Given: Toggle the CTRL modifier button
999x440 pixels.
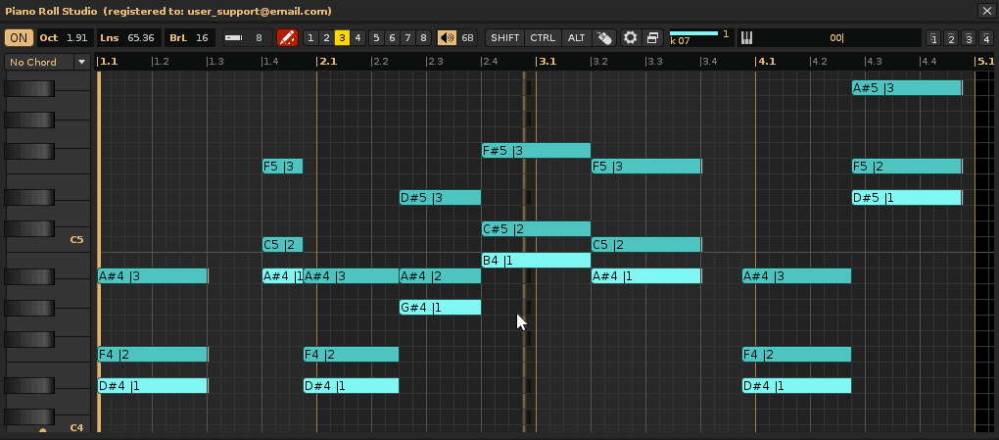Looking at the screenshot, I should pos(542,38).
